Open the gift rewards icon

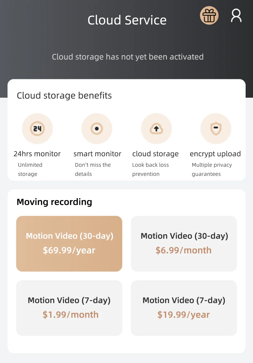(209, 16)
